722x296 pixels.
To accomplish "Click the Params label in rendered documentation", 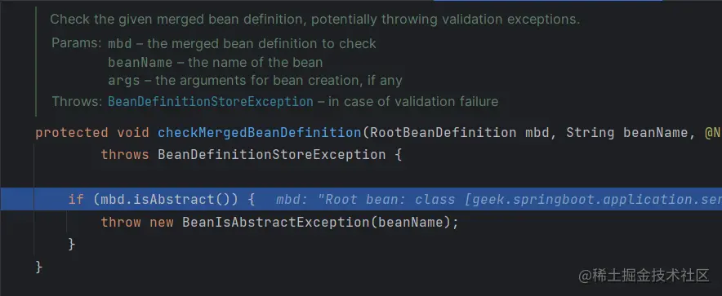I will click(x=76, y=43).
